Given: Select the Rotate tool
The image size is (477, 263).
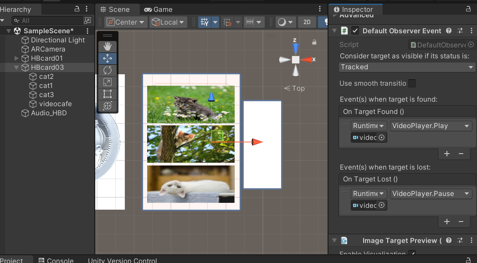Looking at the screenshot, I should 108,70.
